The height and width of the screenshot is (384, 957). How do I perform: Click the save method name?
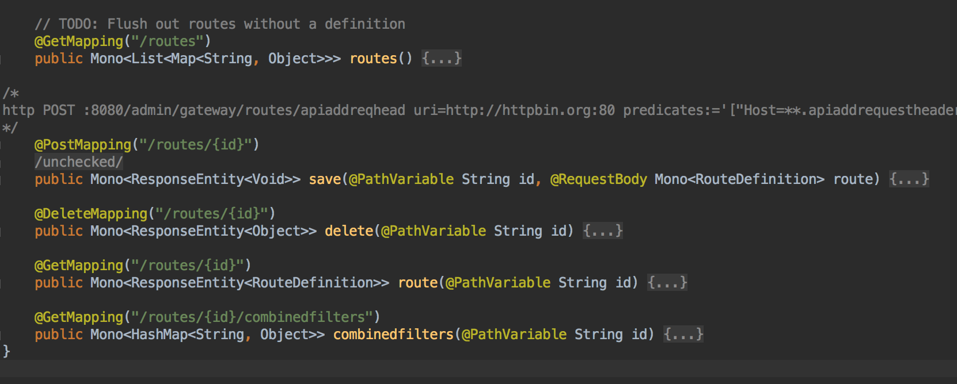325,179
